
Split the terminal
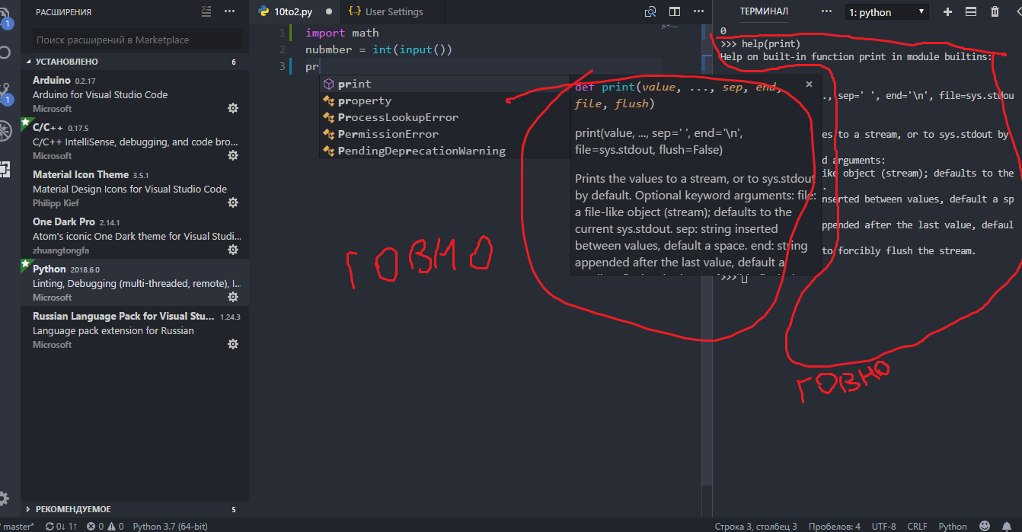(971, 11)
